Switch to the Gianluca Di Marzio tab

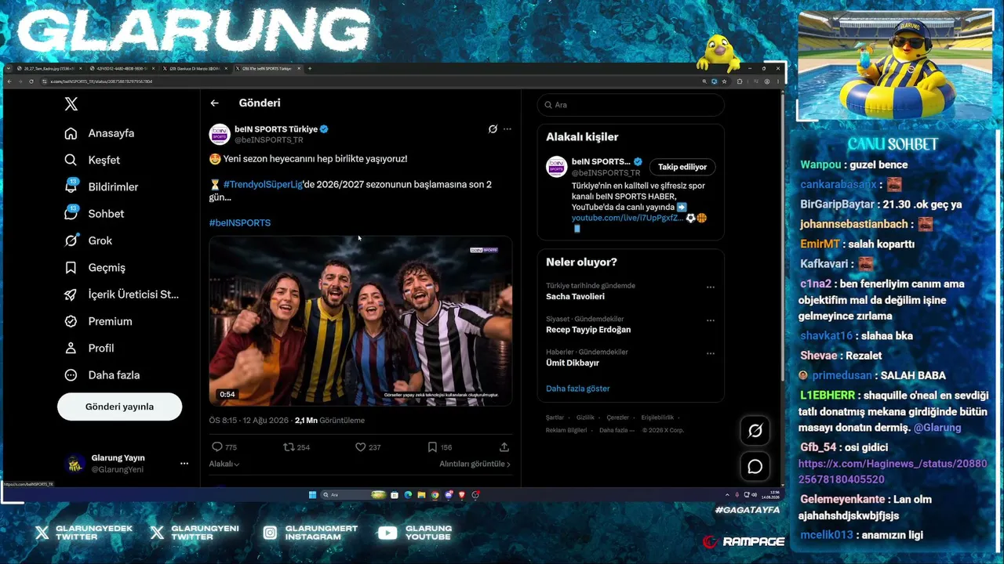tap(195, 69)
